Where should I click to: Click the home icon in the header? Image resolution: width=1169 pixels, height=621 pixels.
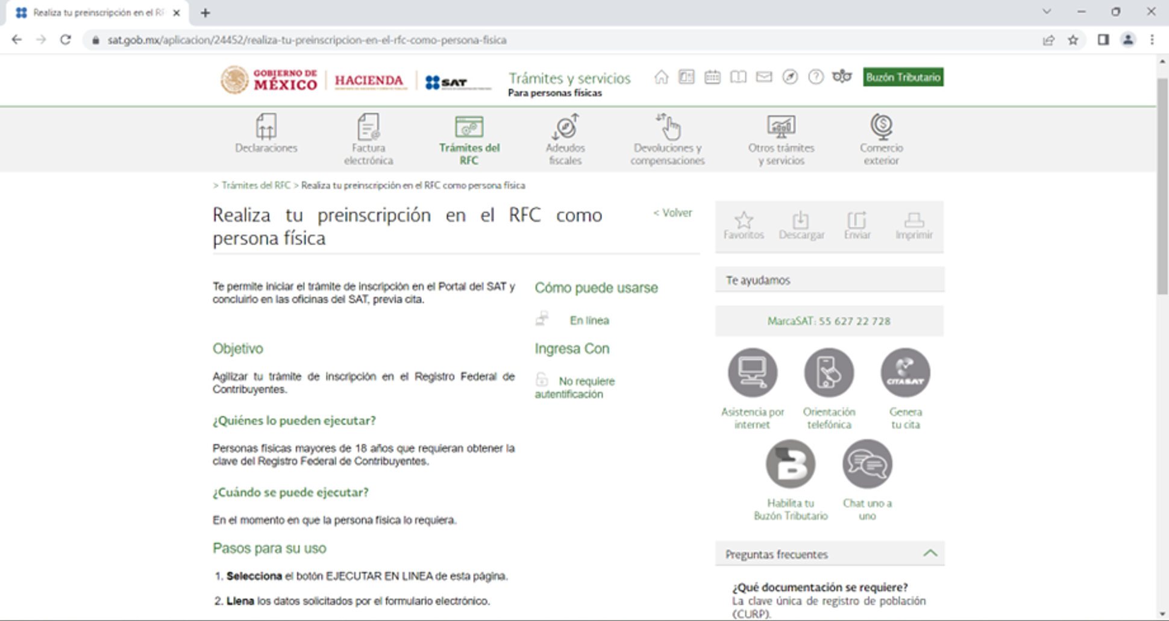point(661,77)
